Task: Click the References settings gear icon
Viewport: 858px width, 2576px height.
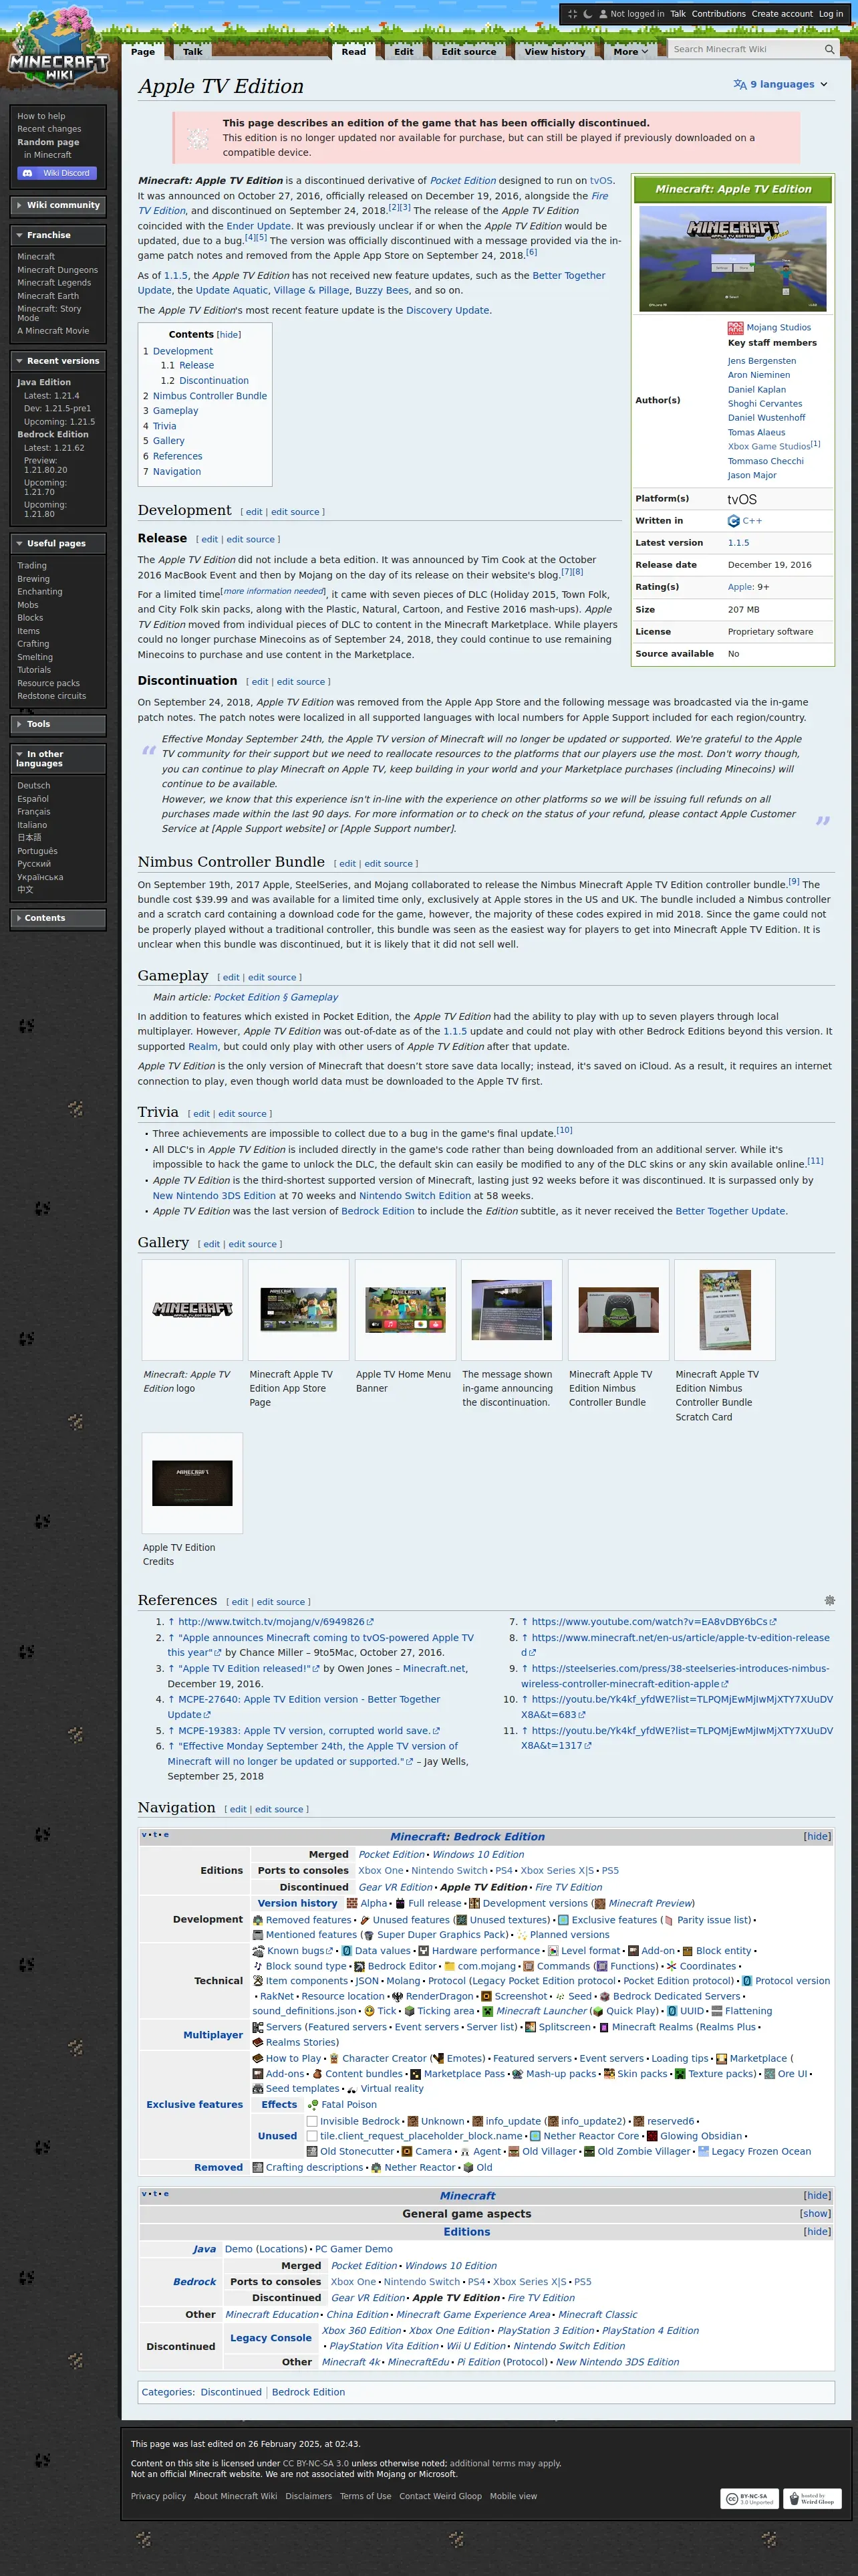Action: pos(829,1601)
